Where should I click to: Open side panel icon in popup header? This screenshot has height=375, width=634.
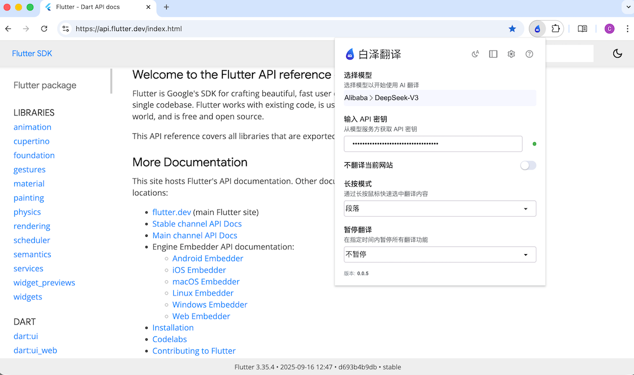coord(493,54)
